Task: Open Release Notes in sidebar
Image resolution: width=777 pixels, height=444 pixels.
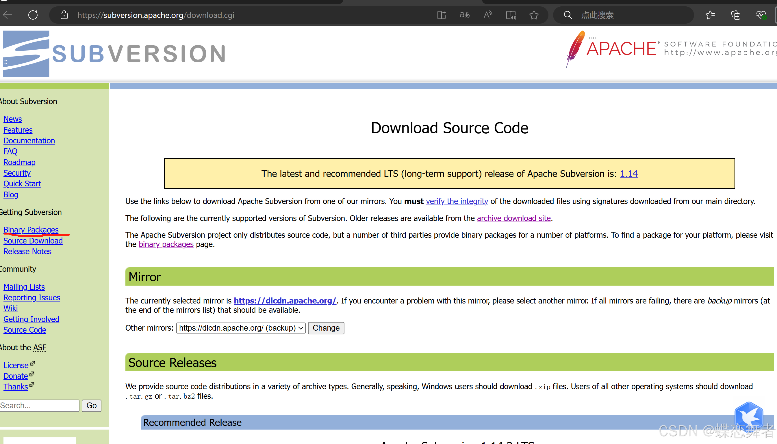Action: pos(27,251)
